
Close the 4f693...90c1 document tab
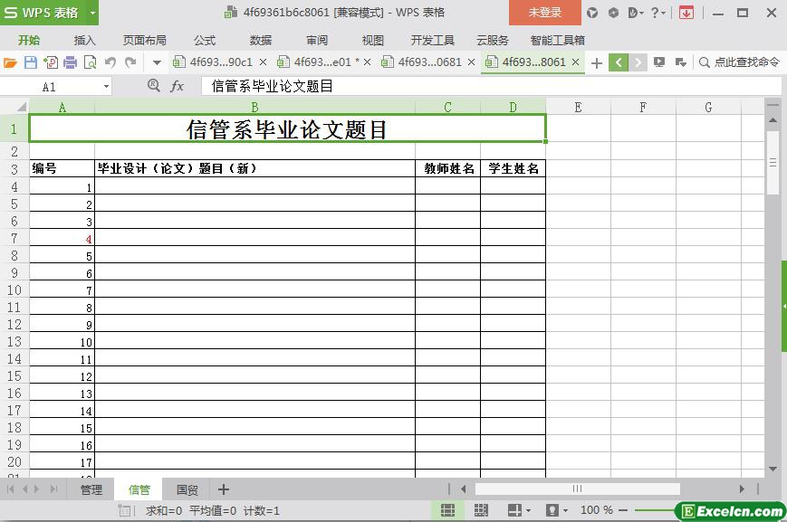point(263,62)
